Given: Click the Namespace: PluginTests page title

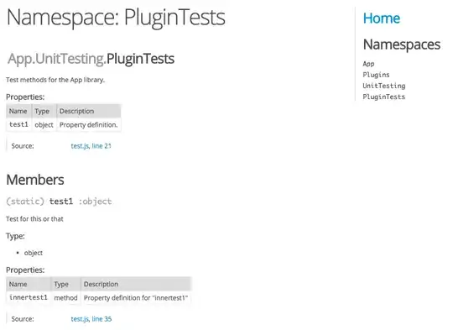Looking at the screenshot, I should coord(116,18).
